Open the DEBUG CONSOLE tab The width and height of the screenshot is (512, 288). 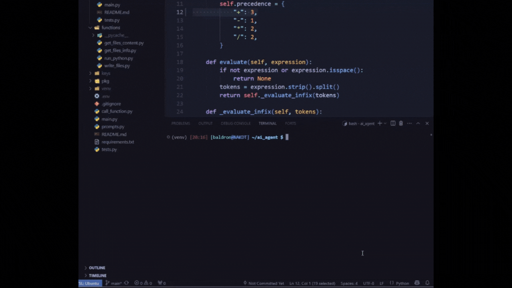236,123
